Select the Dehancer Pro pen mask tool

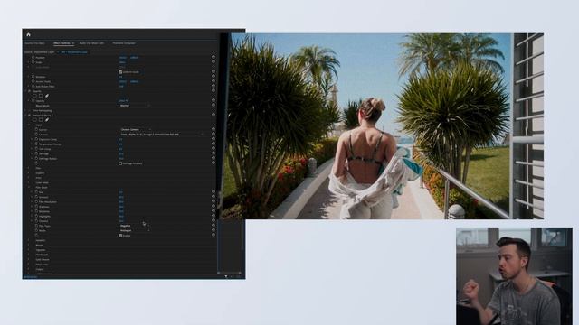[47, 120]
